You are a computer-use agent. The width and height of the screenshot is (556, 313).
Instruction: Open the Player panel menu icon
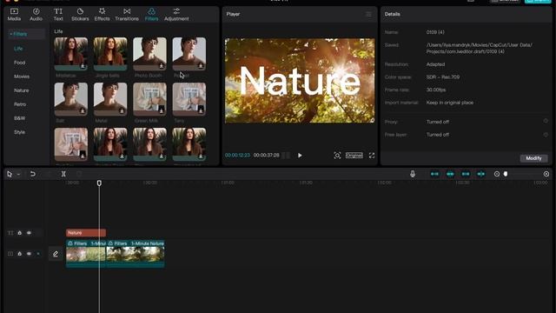pyautogui.click(x=368, y=14)
